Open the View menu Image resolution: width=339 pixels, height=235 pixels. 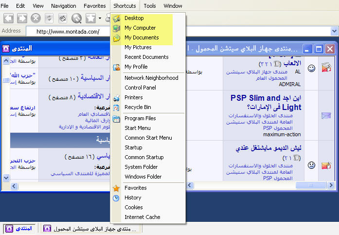pos(38,6)
